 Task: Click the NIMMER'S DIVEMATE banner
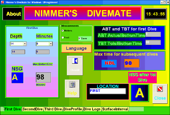tap(83, 13)
